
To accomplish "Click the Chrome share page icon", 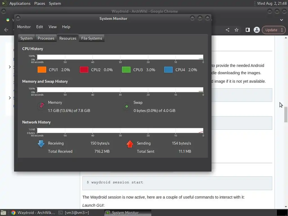I will coord(227,30).
